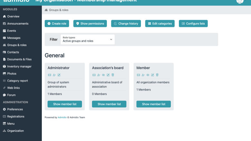
Task: Edit the Administrator role
Action: (x=59, y=75)
